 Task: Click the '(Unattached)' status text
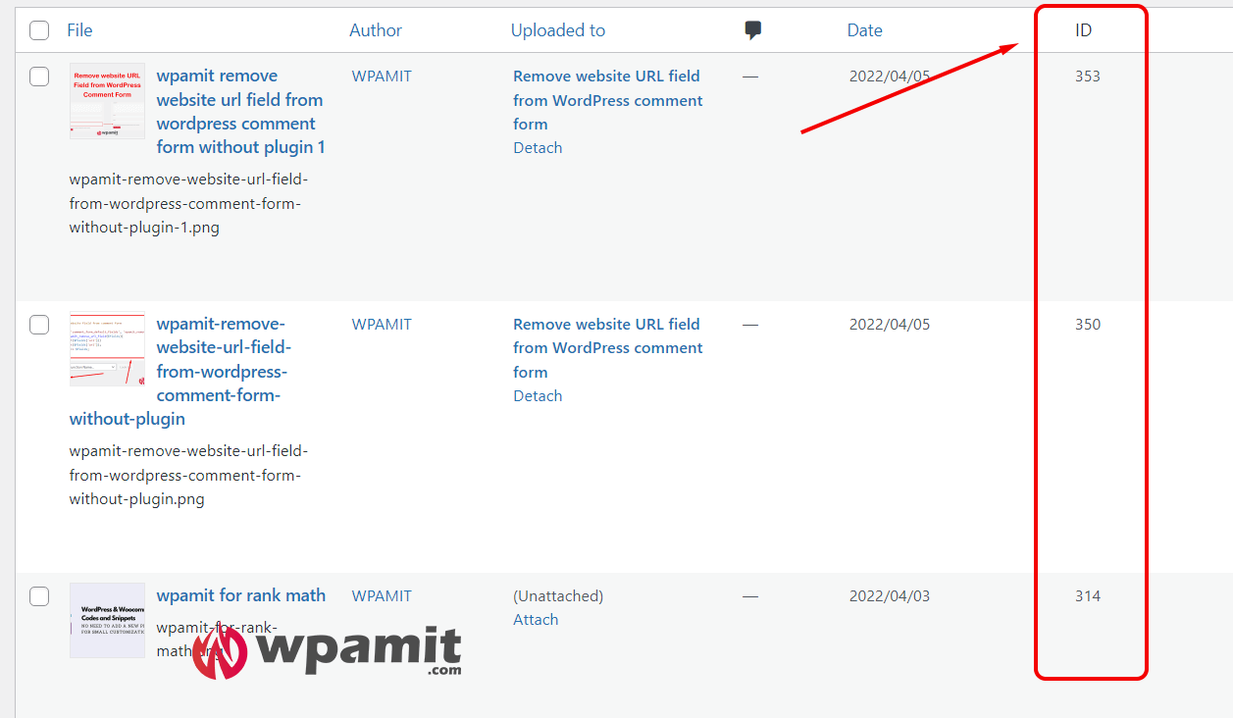pos(558,596)
